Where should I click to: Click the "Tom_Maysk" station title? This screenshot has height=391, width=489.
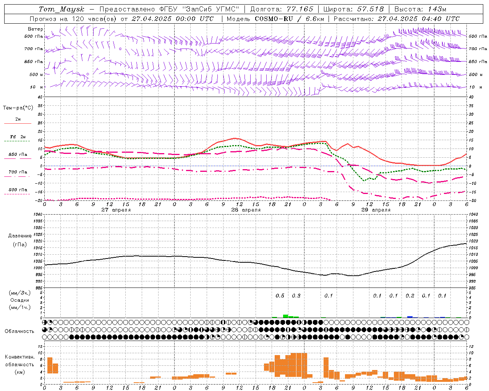[x=62, y=9]
